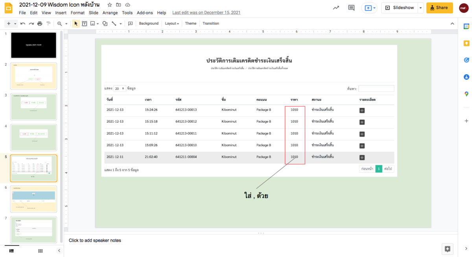Activate the Paint format tool
Image resolution: width=472 pixels, height=257 pixels.
click(48, 23)
